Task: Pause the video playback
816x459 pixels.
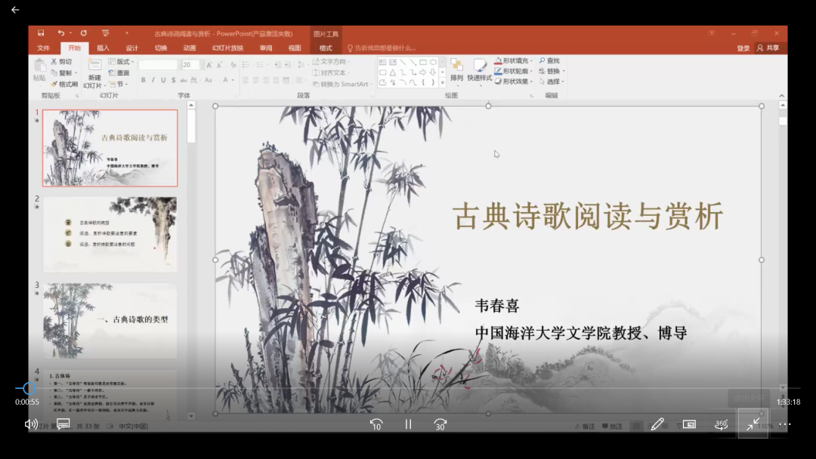Action: click(x=408, y=424)
